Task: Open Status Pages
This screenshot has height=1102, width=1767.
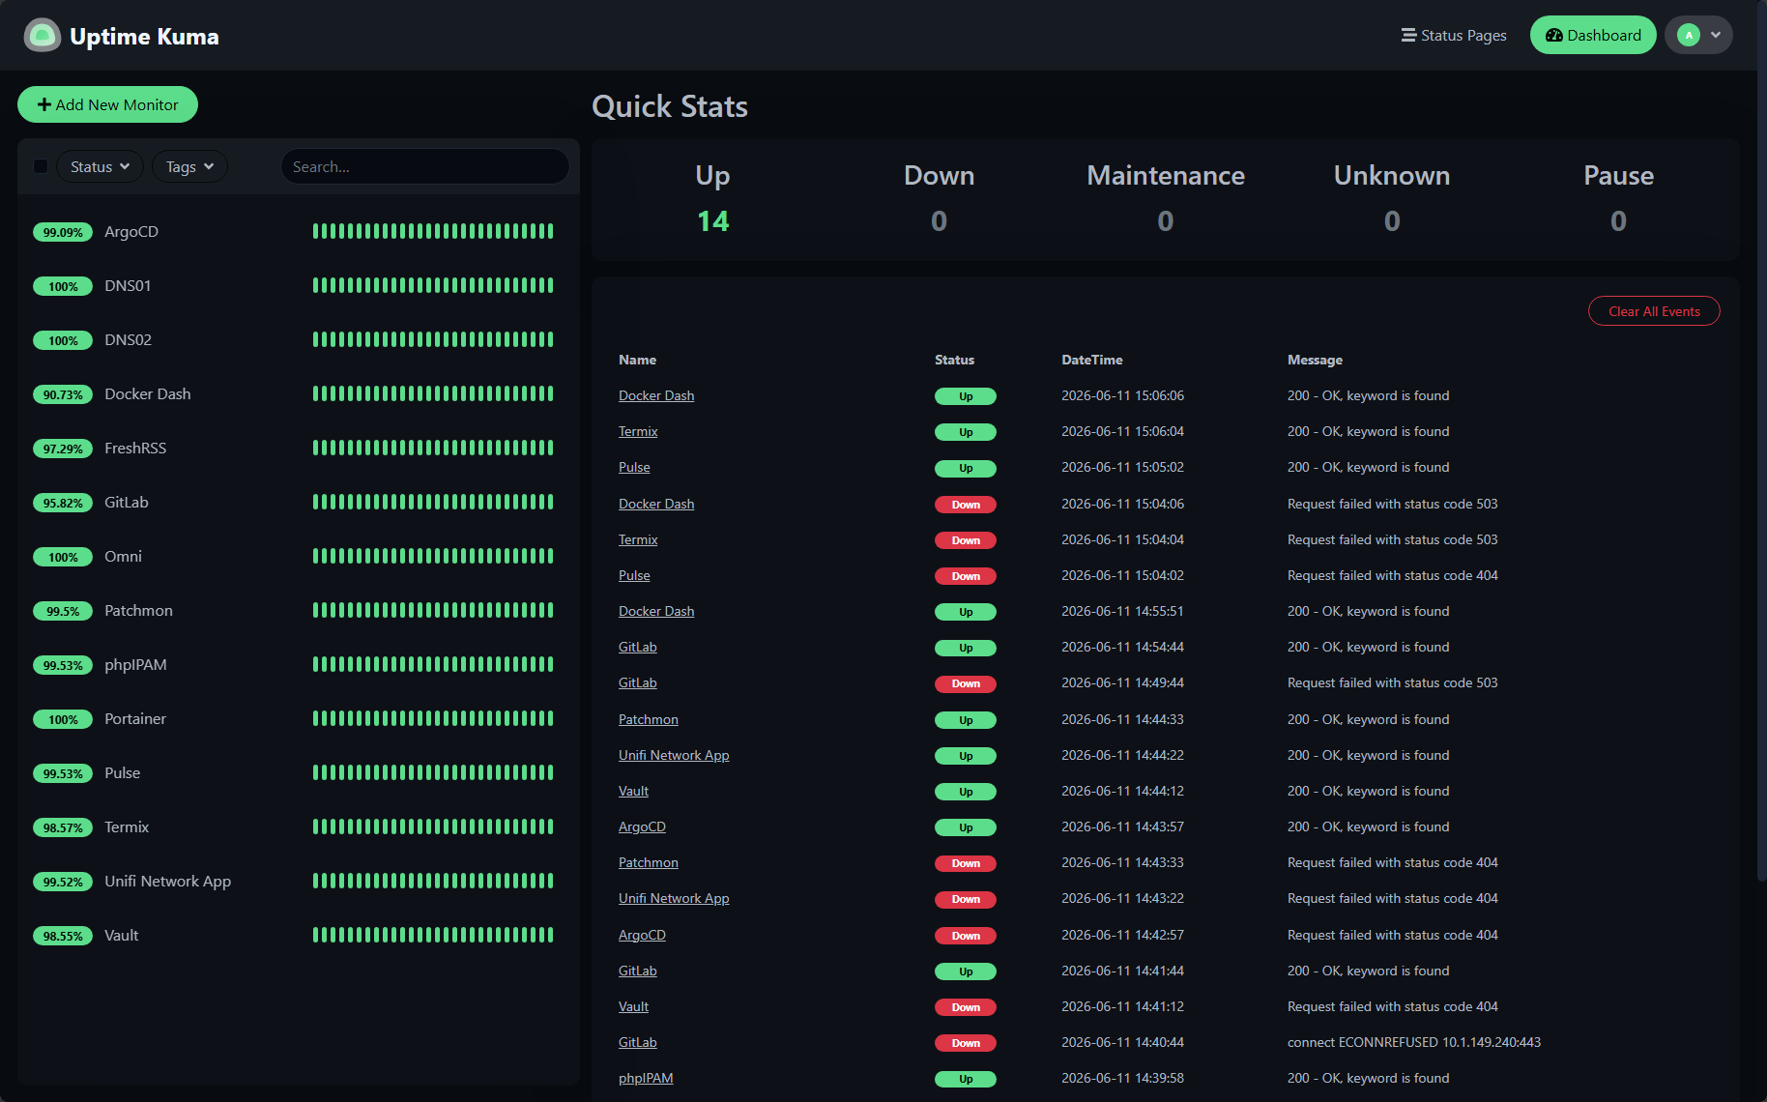Action: (1454, 36)
